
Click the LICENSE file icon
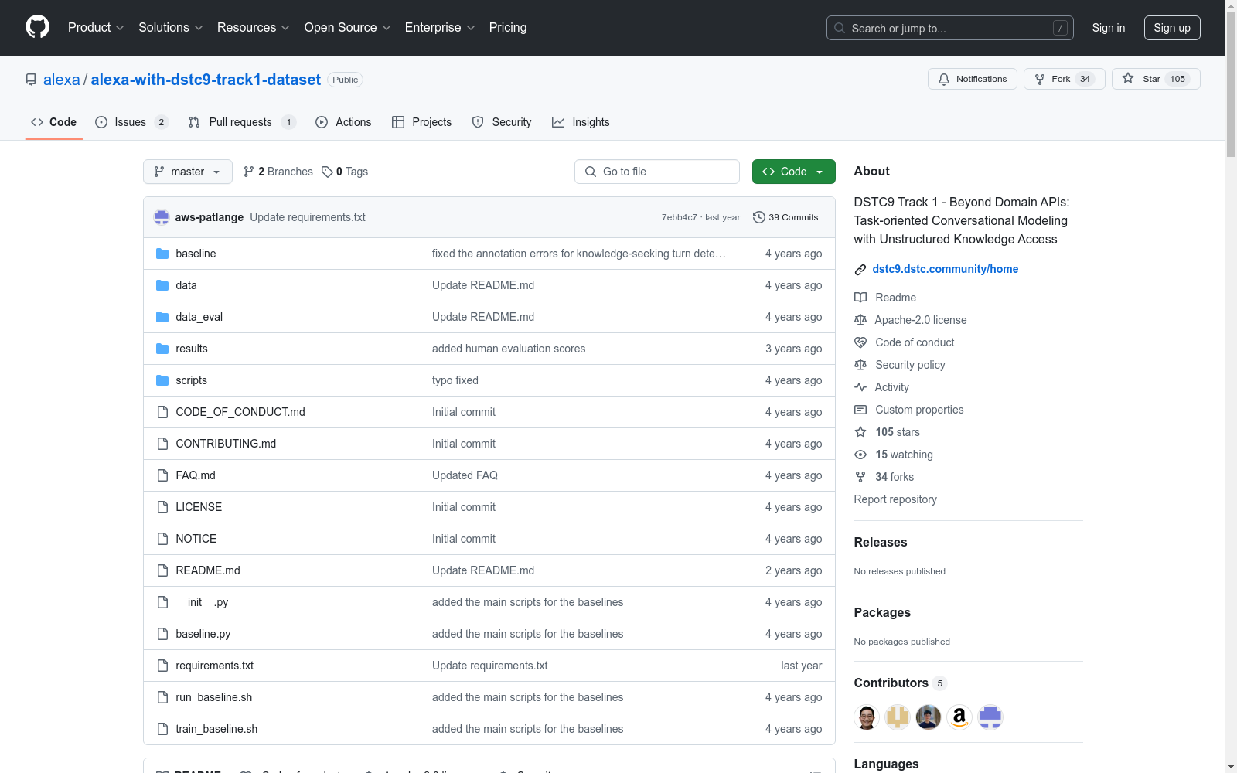click(x=162, y=507)
